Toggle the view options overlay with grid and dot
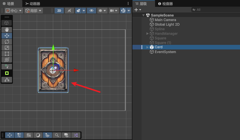Screen dimensions: 240x140 pyautogui.click(x=47, y=135)
